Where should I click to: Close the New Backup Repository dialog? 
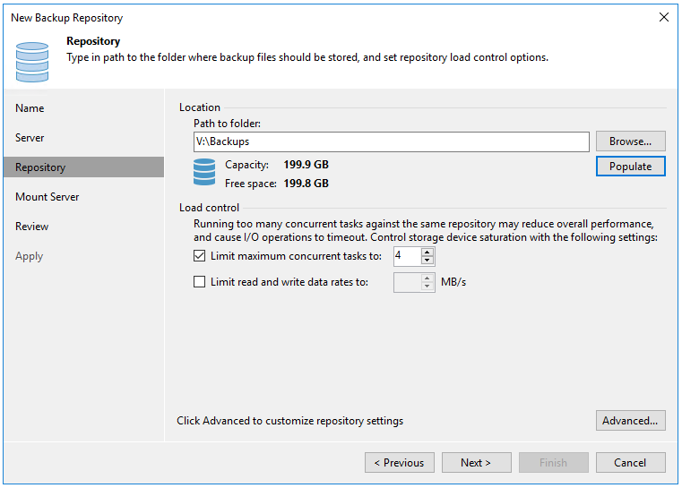click(x=663, y=17)
